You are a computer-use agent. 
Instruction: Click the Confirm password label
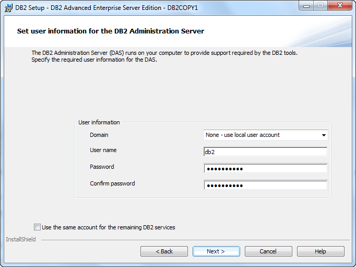coord(112,183)
